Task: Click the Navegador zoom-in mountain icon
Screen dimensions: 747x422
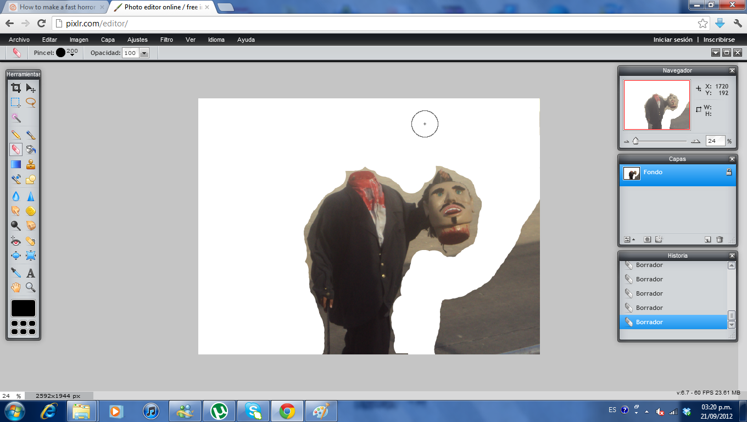Action: click(x=696, y=141)
